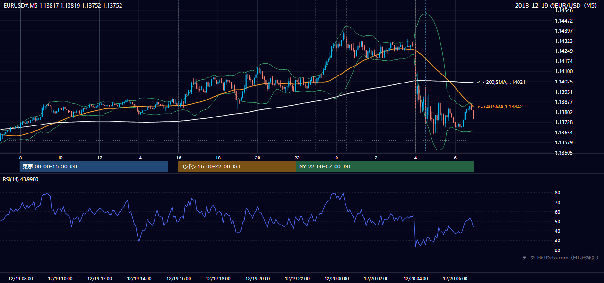604x283 pixels.
Task: Click the hour 8 label under price chart
Action: tap(20, 158)
